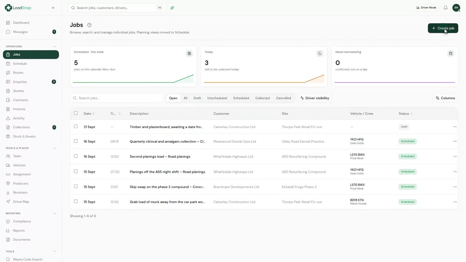The width and height of the screenshot is (466, 262).
Task: Click the Search jobs input field
Action: [116, 98]
